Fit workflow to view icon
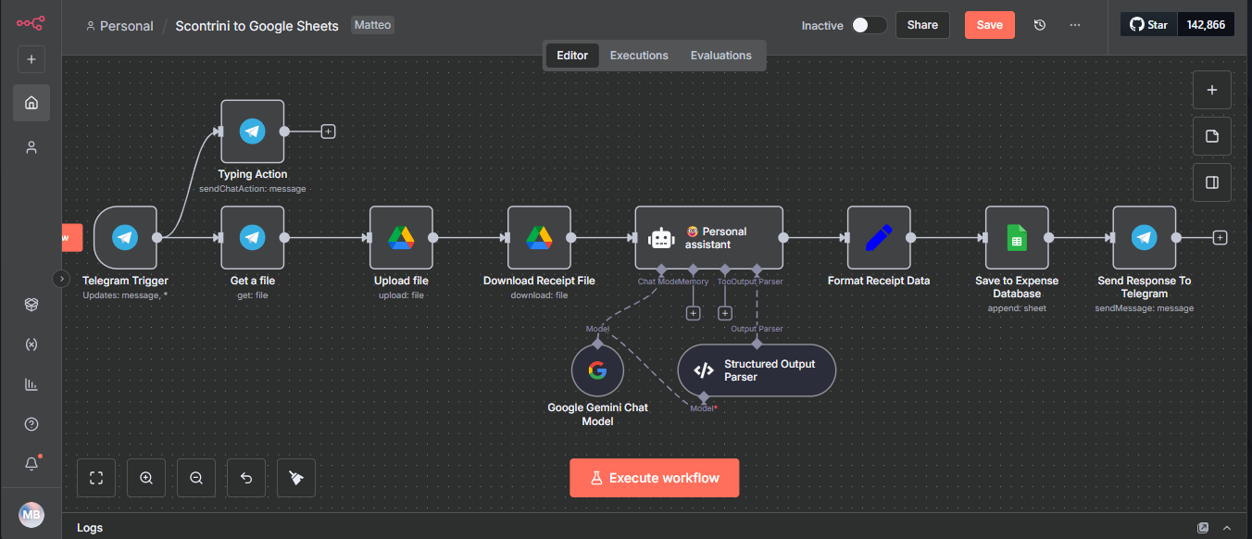 [x=96, y=478]
